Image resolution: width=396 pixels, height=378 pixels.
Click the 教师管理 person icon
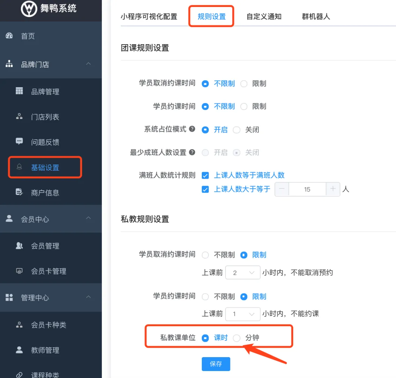19,350
